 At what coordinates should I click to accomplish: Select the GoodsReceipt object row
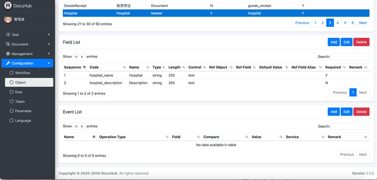(x=216, y=5)
